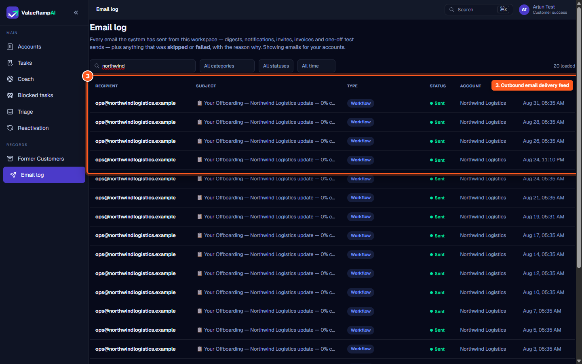Open Blocked tasks in the sidebar
This screenshot has width=582, height=364.
(x=44, y=95)
